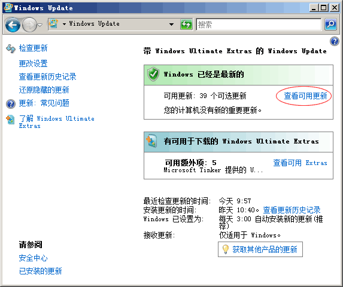
Task: Maximize the Windows Update window
Action: tap(323, 8)
